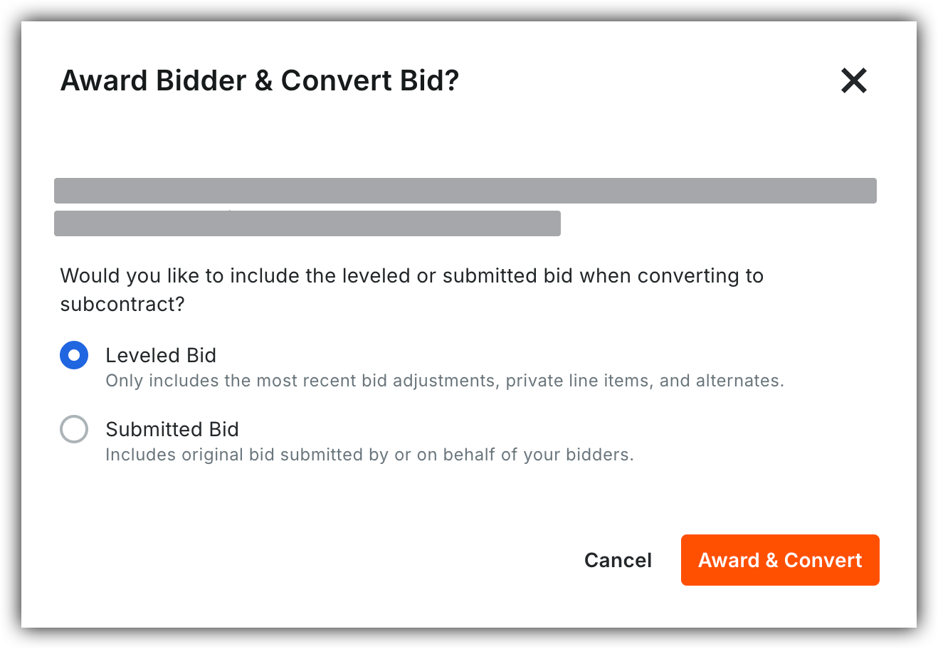Click the Submitted Bid description text
938x649 pixels.
[x=369, y=455]
